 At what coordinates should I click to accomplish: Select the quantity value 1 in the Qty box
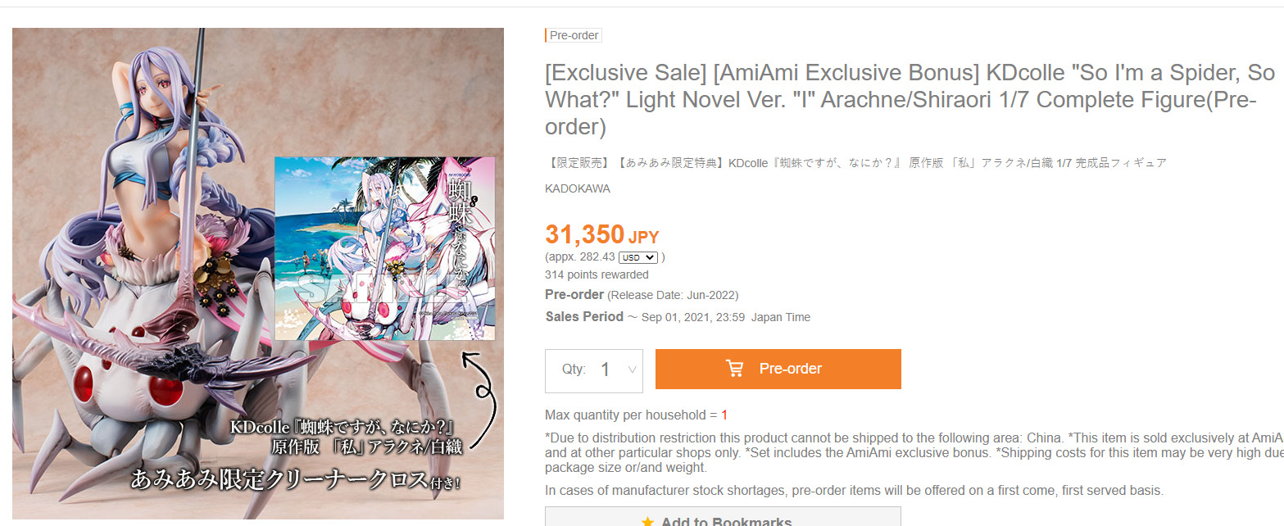pos(606,370)
